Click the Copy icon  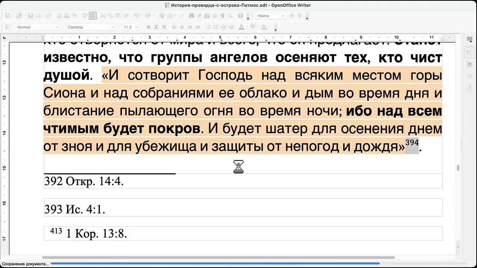111,16
